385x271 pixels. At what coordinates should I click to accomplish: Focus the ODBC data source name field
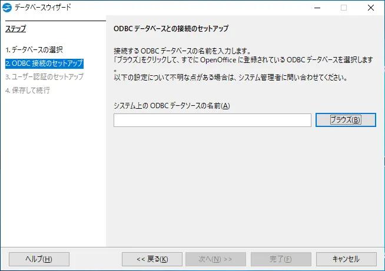point(212,120)
